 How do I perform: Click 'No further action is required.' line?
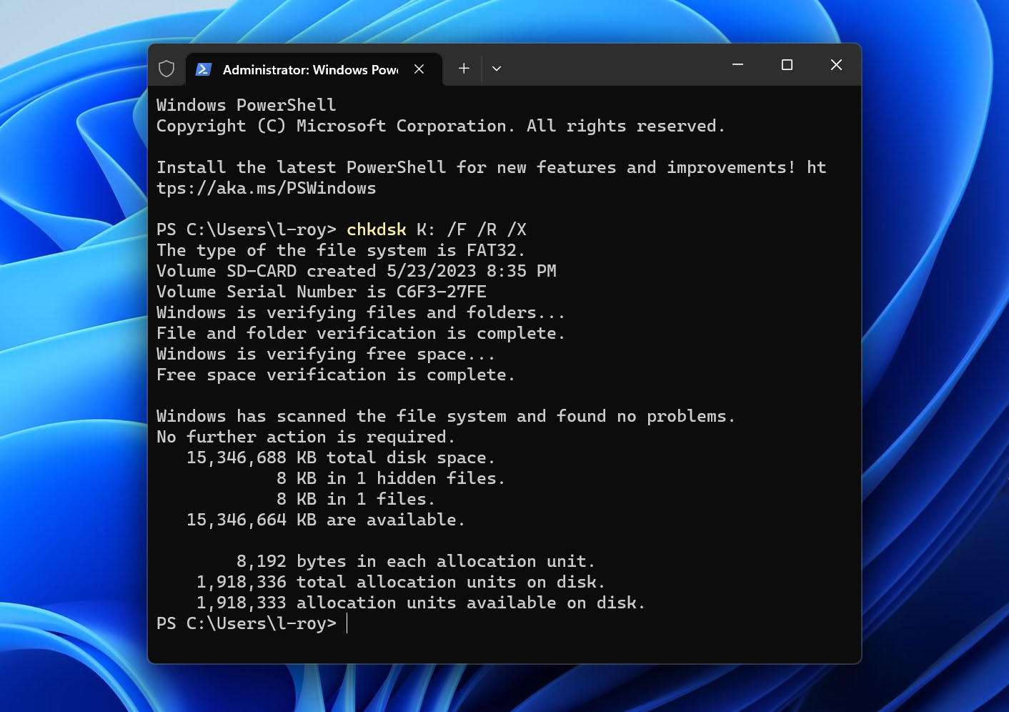(306, 437)
